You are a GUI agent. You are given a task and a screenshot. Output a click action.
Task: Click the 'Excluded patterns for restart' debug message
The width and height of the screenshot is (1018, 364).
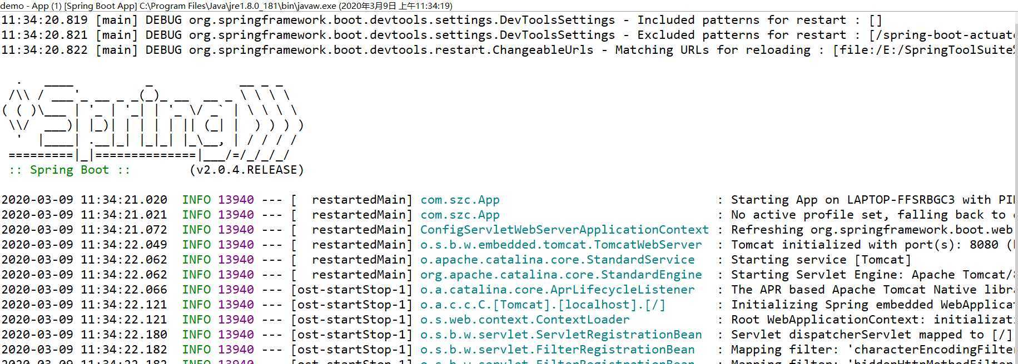pos(826,35)
